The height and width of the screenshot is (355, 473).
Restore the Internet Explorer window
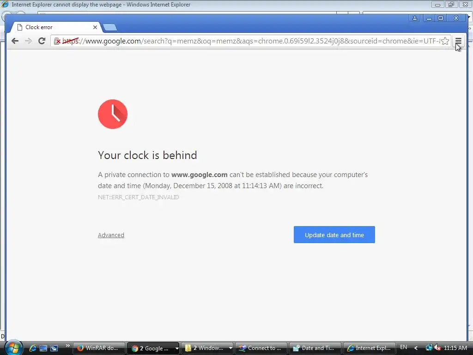(451, 5)
